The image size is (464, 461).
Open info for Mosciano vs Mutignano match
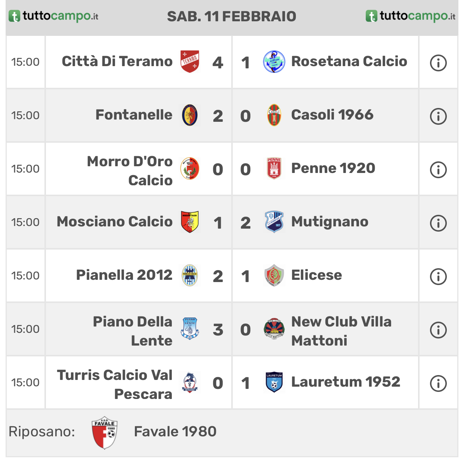pos(438,223)
